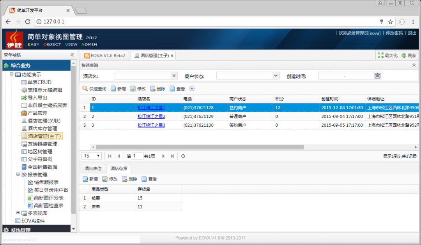421x245 pixels.
Task: Refresh the grid using the reload icon
Action: pos(183,156)
